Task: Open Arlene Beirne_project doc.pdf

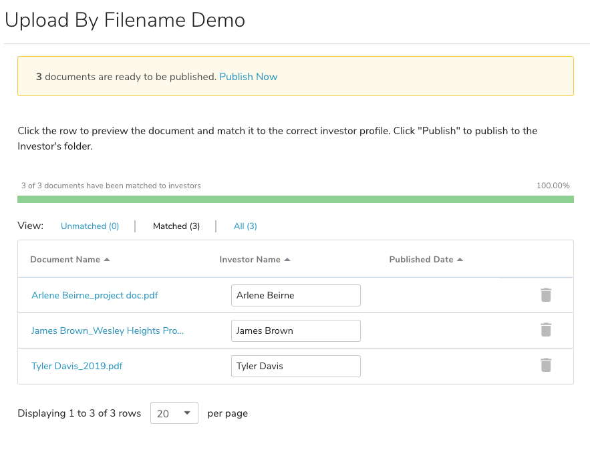Action: (94, 294)
